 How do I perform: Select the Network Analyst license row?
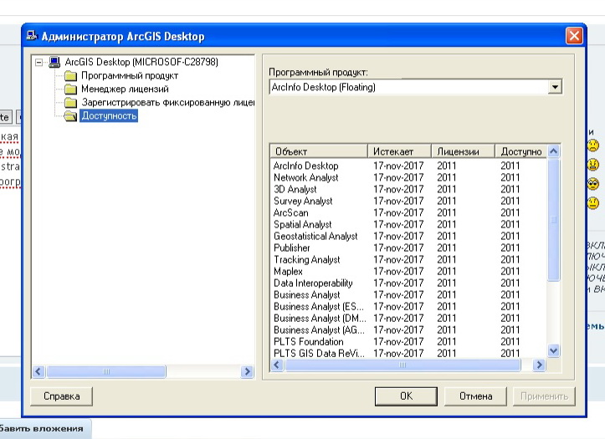(x=306, y=178)
